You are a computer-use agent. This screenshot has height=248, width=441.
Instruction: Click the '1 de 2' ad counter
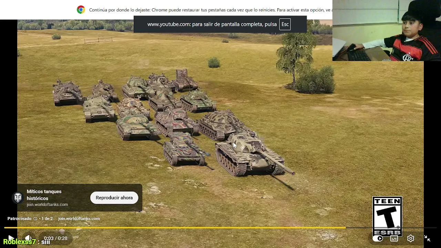pos(47,219)
